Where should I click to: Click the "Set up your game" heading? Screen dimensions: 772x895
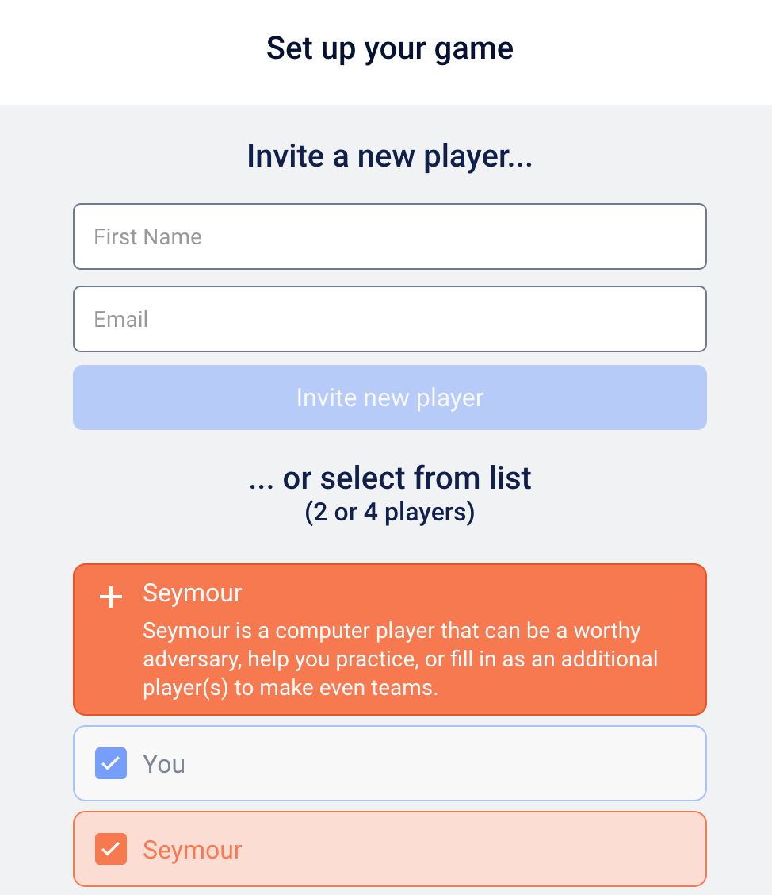pyautogui.click(x=389, y=48)
